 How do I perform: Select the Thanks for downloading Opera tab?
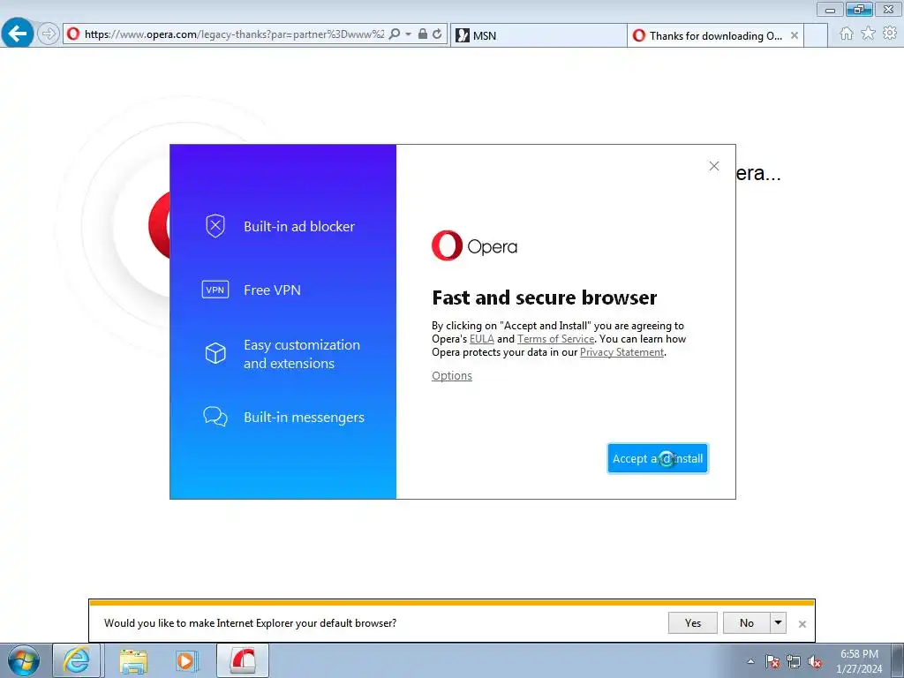[x=715, y=35]
